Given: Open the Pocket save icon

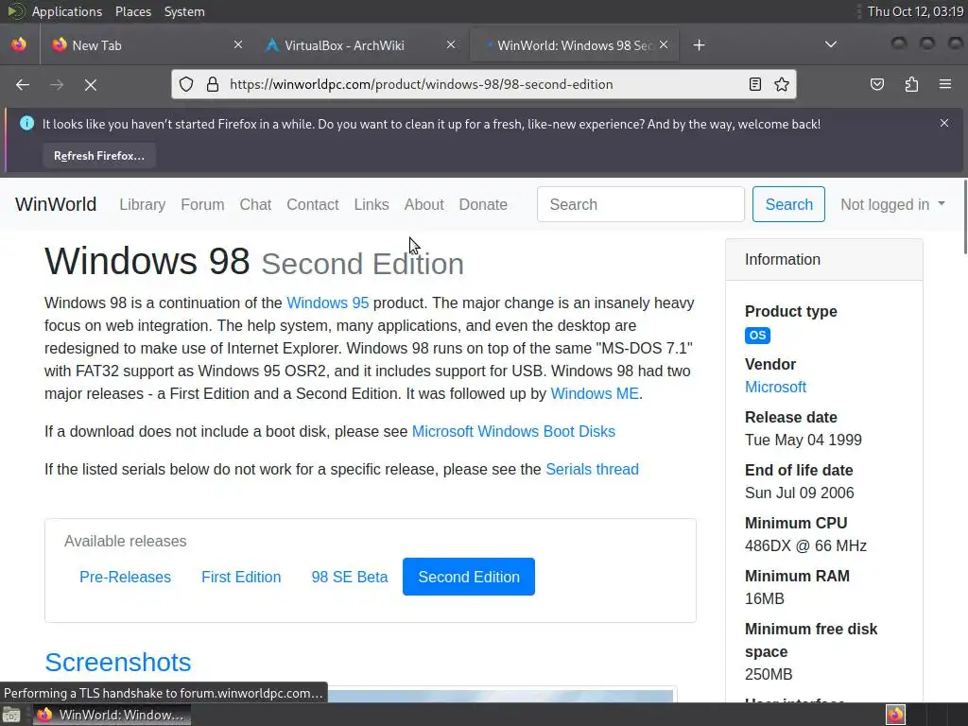Looking at the screenshot, I should click(x=877, y=84).
